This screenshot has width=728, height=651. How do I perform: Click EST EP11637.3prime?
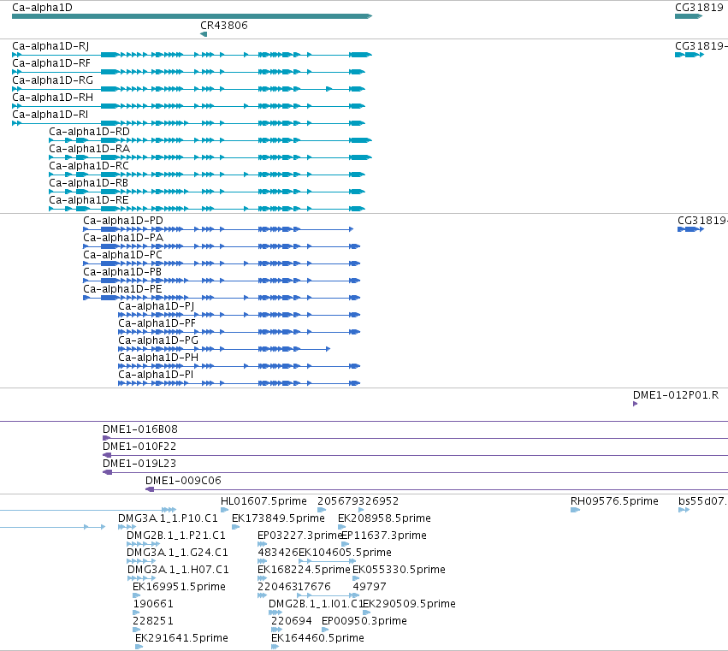(x=346, y=544)
